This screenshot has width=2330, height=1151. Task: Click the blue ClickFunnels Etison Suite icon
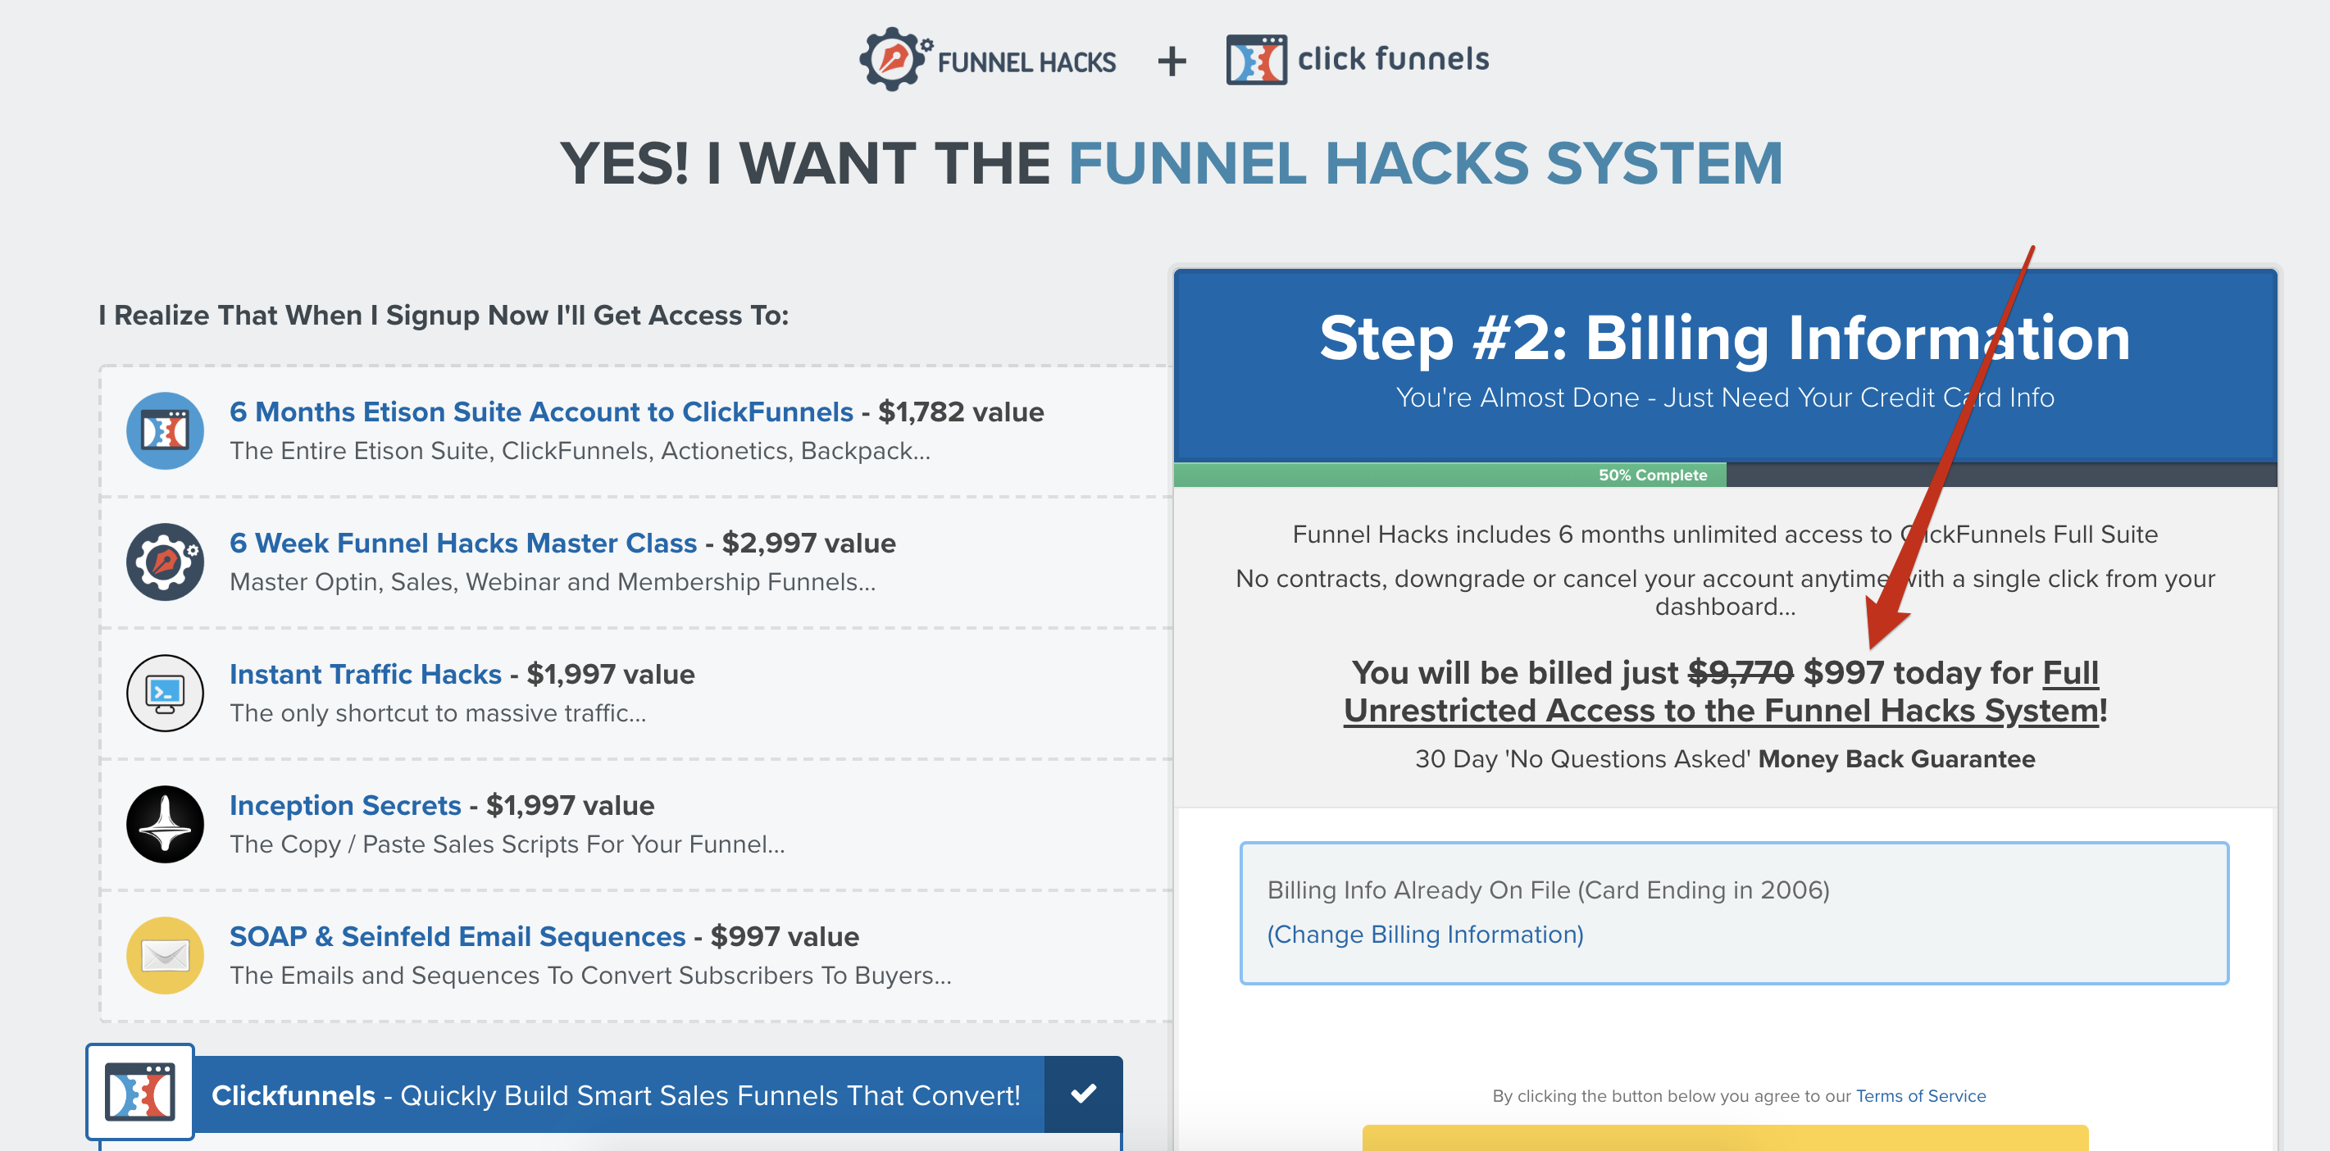point(165,430)
